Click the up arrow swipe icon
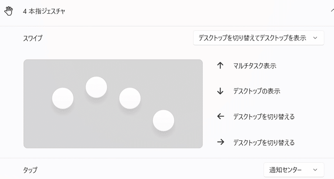 click(x=220, y=65)
